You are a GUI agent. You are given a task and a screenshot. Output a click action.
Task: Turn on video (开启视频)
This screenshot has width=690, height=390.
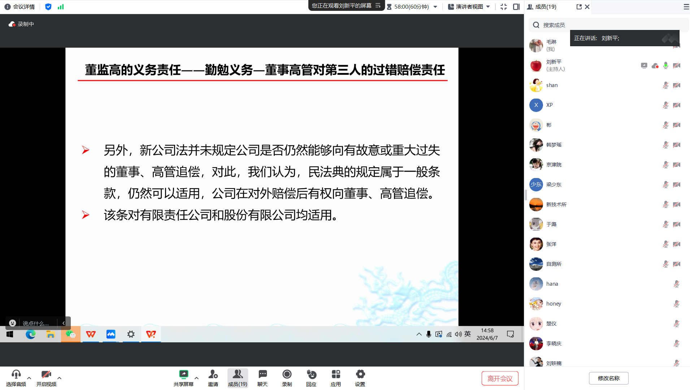[x=46, y=374]
